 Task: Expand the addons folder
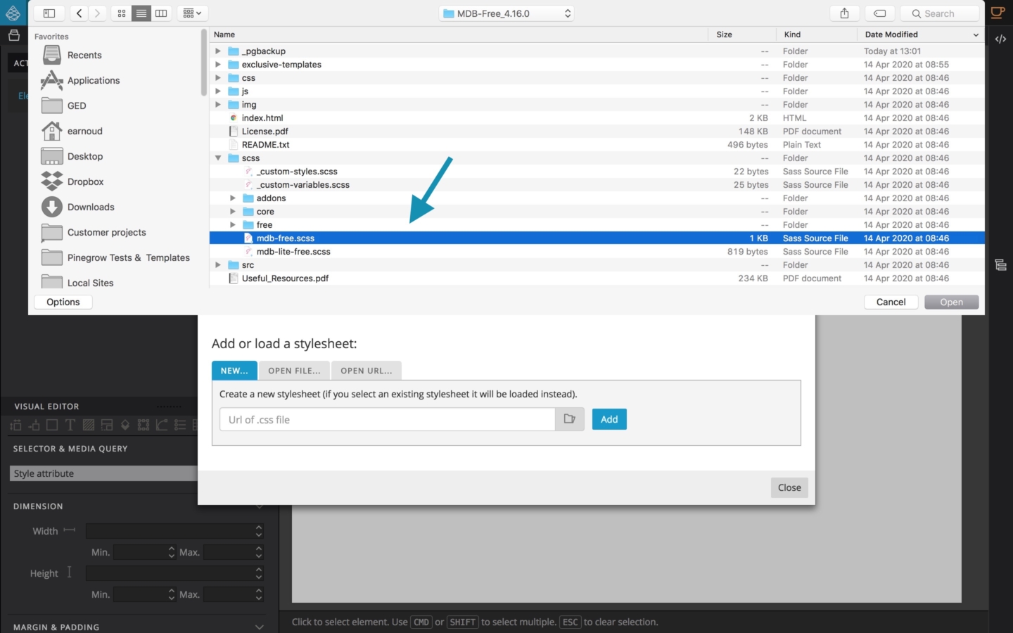click(233, 198)
